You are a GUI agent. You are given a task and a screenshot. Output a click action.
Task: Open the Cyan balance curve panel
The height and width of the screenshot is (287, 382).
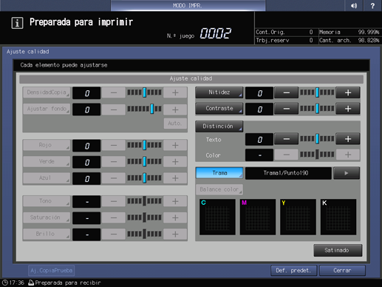click(217, 217)
